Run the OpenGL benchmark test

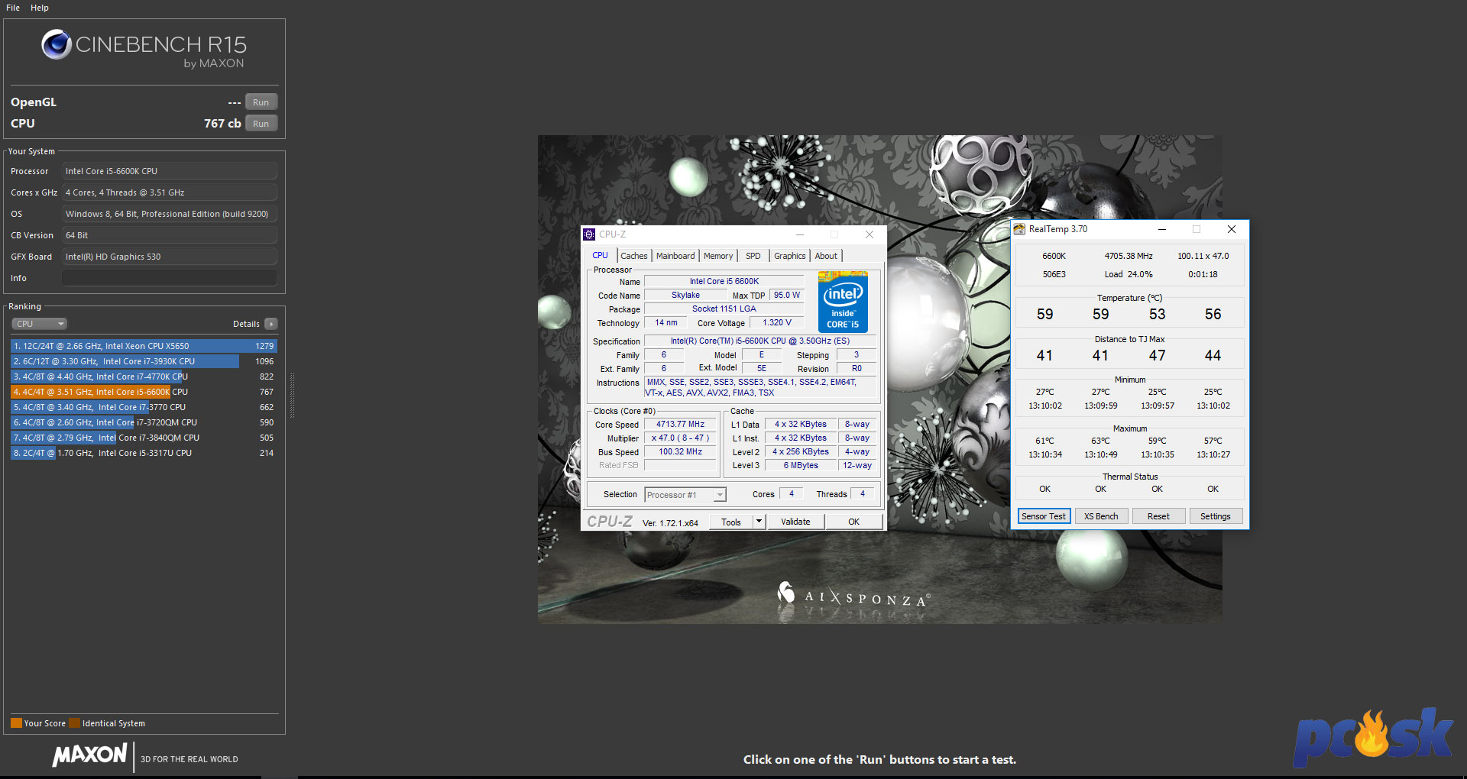pyautogui.click(x=261, y=102)
